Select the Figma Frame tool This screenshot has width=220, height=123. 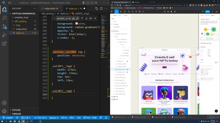click(x=121, y=12)
